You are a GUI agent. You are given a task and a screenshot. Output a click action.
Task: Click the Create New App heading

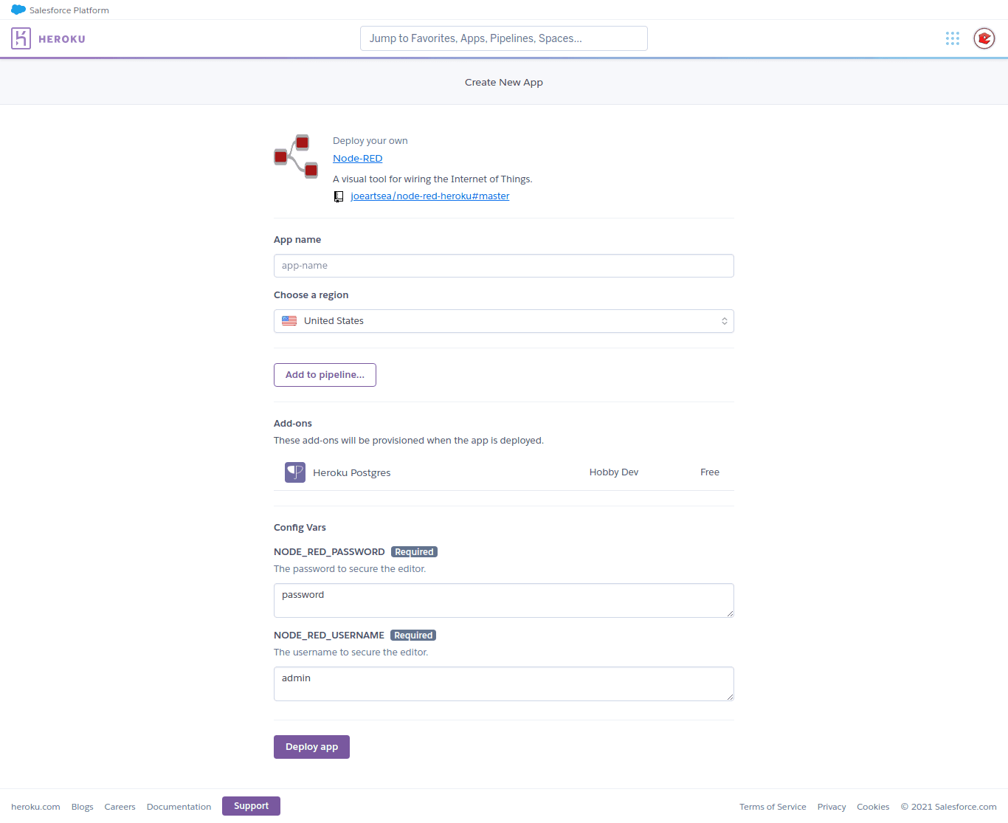click(x=504, y=83)
